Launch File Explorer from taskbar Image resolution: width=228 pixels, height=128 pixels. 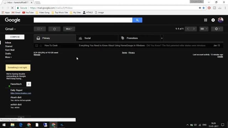tap(12, 125)
